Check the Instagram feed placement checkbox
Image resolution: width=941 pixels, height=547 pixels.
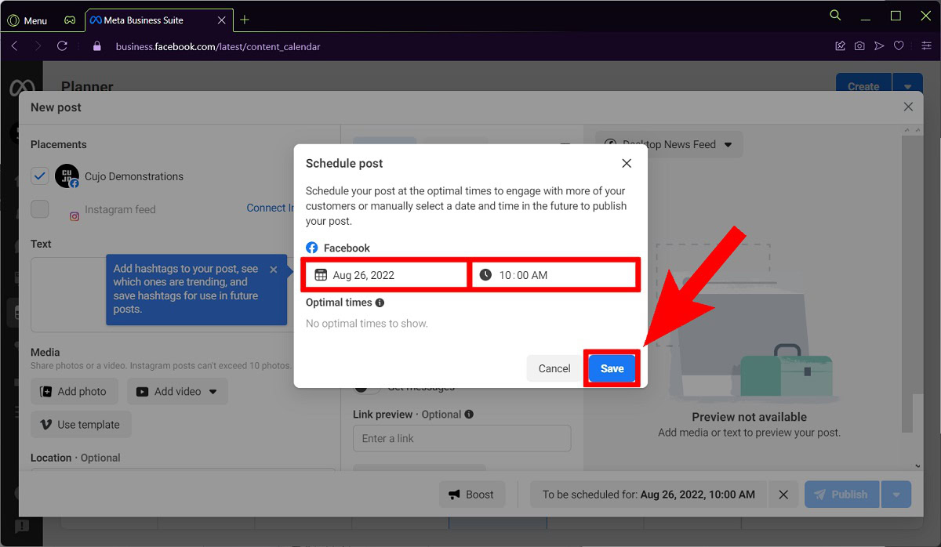click(x=40, y=209)
